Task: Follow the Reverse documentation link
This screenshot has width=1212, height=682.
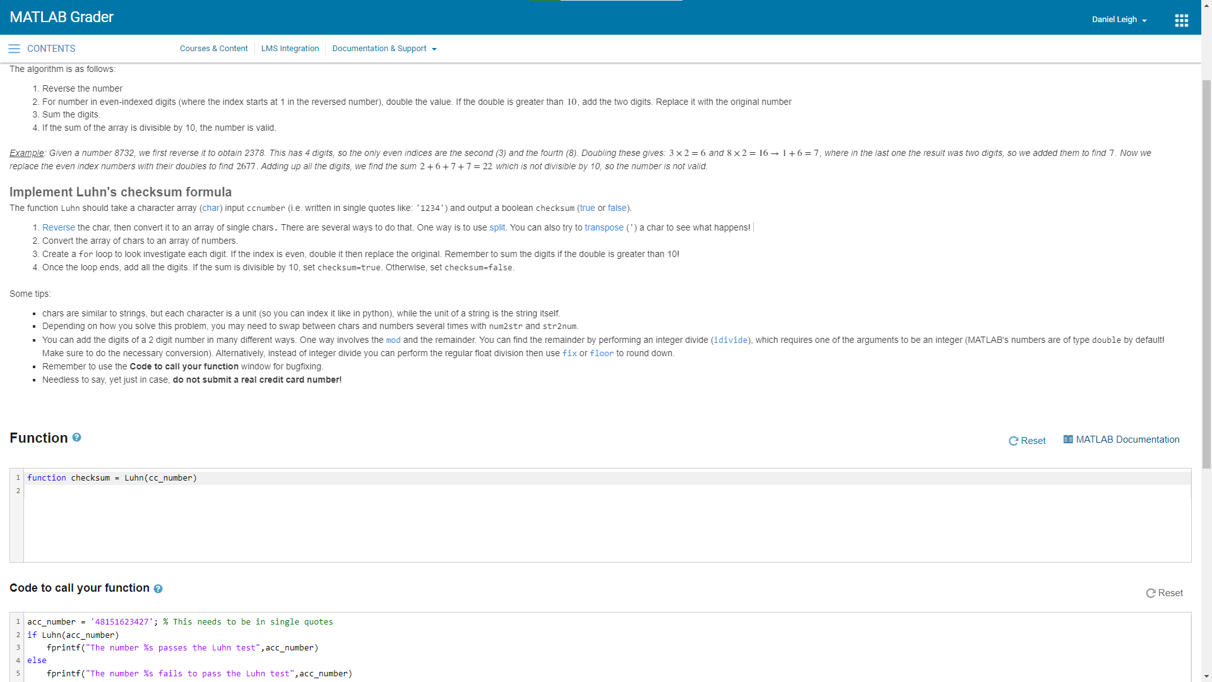Action: [x=59, y=227]
